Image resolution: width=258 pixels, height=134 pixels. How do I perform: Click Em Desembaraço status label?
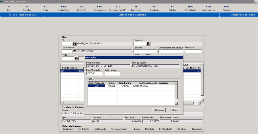[x=119, y=129]
